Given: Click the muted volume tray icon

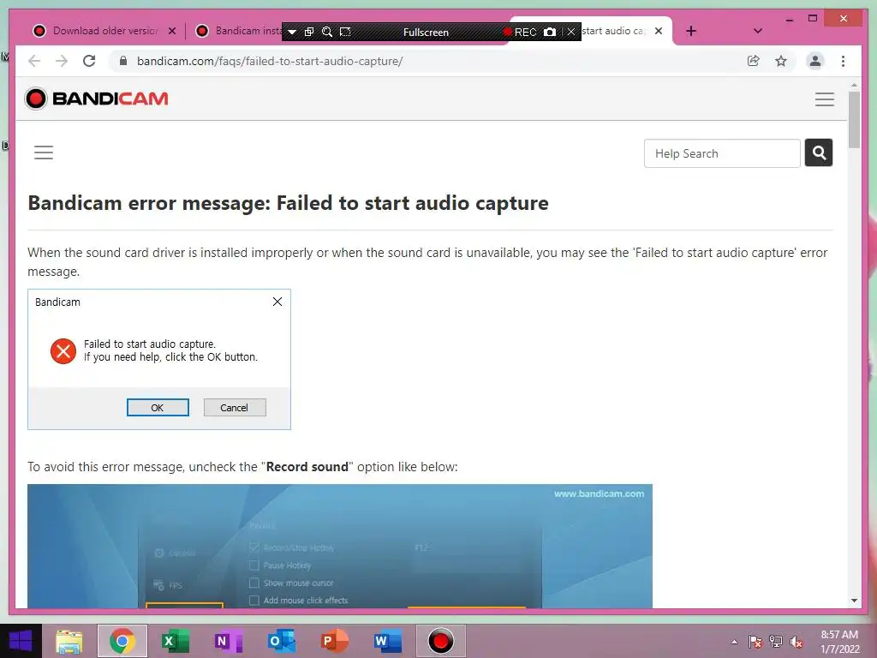Looking at the screenshot, I should pos(796,642).
